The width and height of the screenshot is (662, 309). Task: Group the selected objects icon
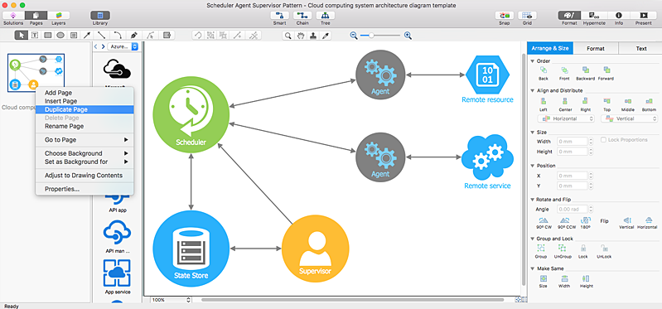pyautogui.click(x=541, y=249)
